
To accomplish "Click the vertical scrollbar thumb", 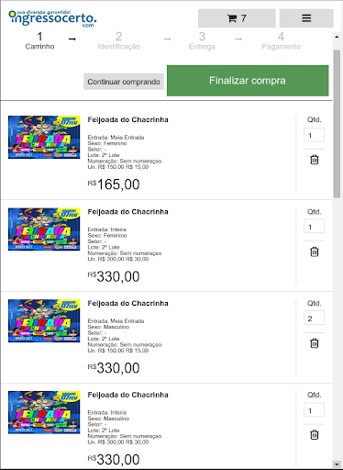I will [x=337, y=124].
